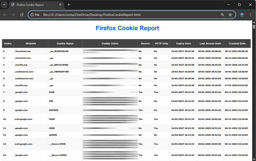The width and height of the screenshot is (256, 161).
Task: Click the Cookie Name column header
Action: click(65, 43)
